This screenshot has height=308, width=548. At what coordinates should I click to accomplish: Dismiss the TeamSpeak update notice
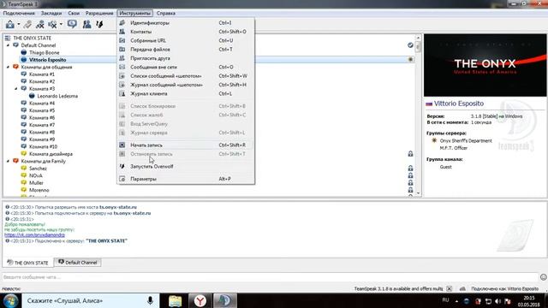point(449,289)
